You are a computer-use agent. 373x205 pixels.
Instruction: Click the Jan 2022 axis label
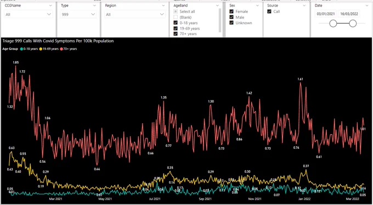click(304, 199)
